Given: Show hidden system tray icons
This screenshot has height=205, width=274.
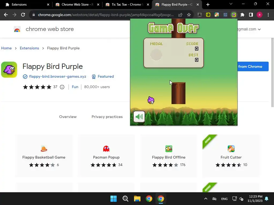Looking at the screenshot, I should point(206,199).
